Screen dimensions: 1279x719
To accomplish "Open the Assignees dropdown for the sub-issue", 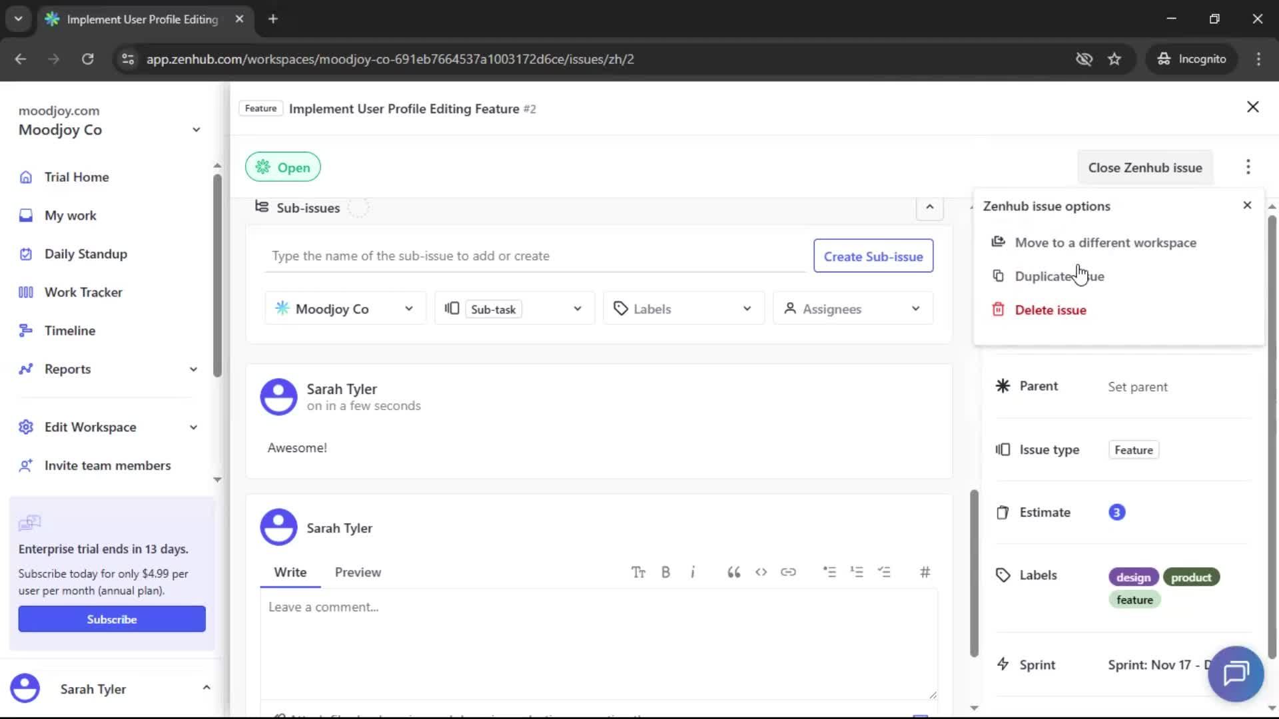I will [x=853, y=308].
